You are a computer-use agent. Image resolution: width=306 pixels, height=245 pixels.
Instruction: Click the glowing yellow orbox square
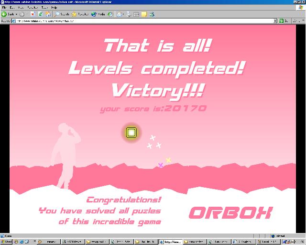(x=131, y=133)
